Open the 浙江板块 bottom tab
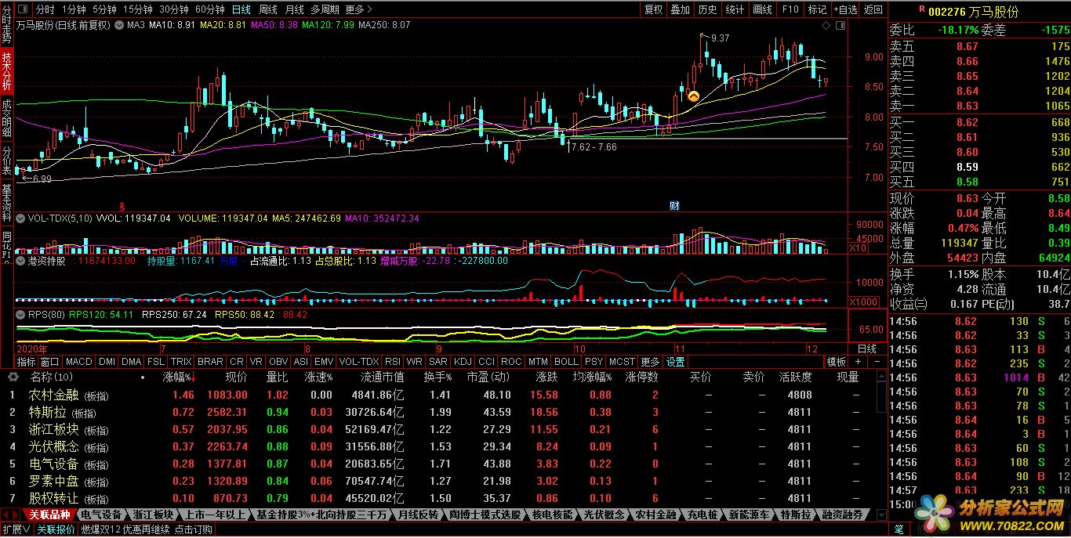Image resolution: width=1071 pixels, height=538 pixels. coord(153,515)
